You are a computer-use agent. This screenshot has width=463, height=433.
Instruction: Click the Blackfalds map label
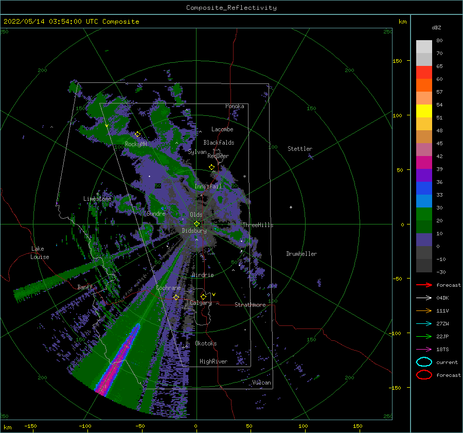click(x=219, y=143)
